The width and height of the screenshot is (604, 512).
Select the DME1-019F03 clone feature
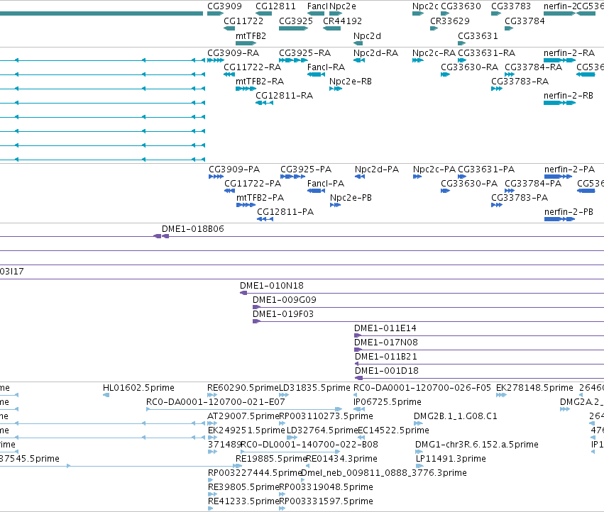tap(429, 321)
